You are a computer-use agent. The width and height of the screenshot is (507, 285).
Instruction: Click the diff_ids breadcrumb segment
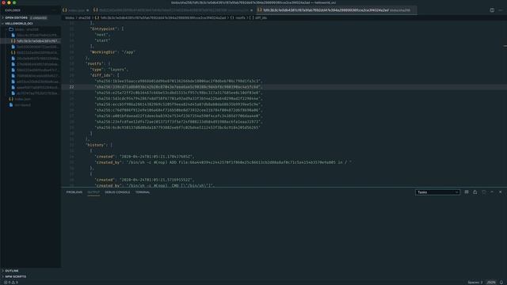click(x=261, y=17)
